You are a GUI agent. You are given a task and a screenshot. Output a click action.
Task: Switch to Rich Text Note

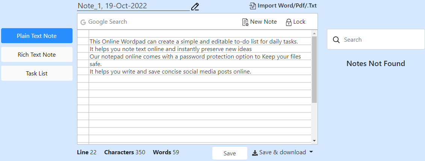[x=37, y=54]
